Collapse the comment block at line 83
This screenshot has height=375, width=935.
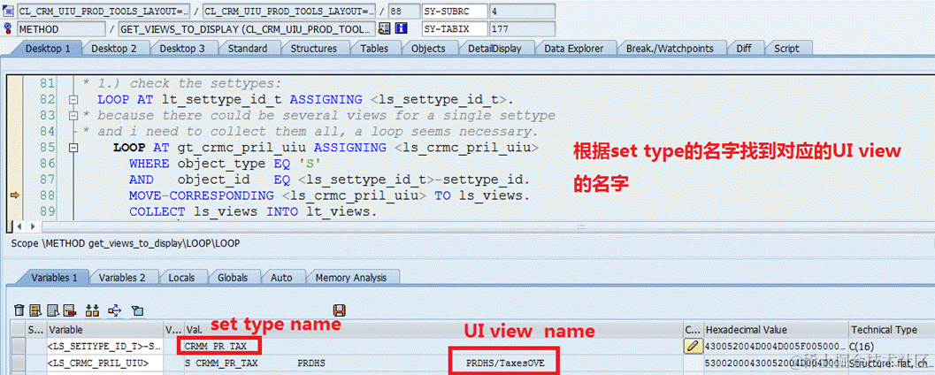pos(74,115)
